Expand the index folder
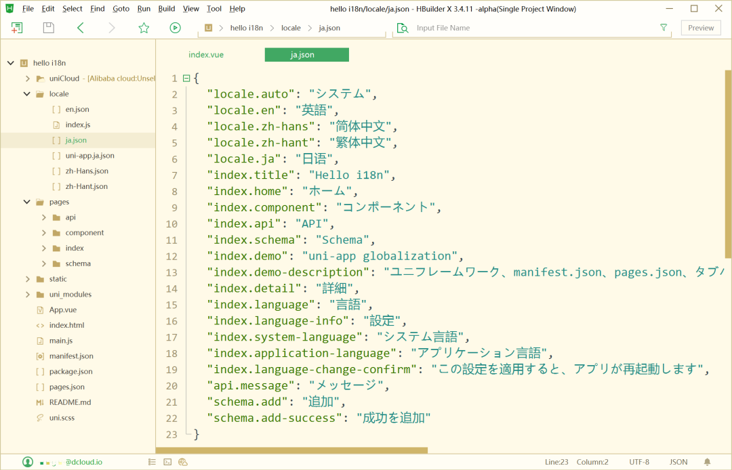 point(44,248)
